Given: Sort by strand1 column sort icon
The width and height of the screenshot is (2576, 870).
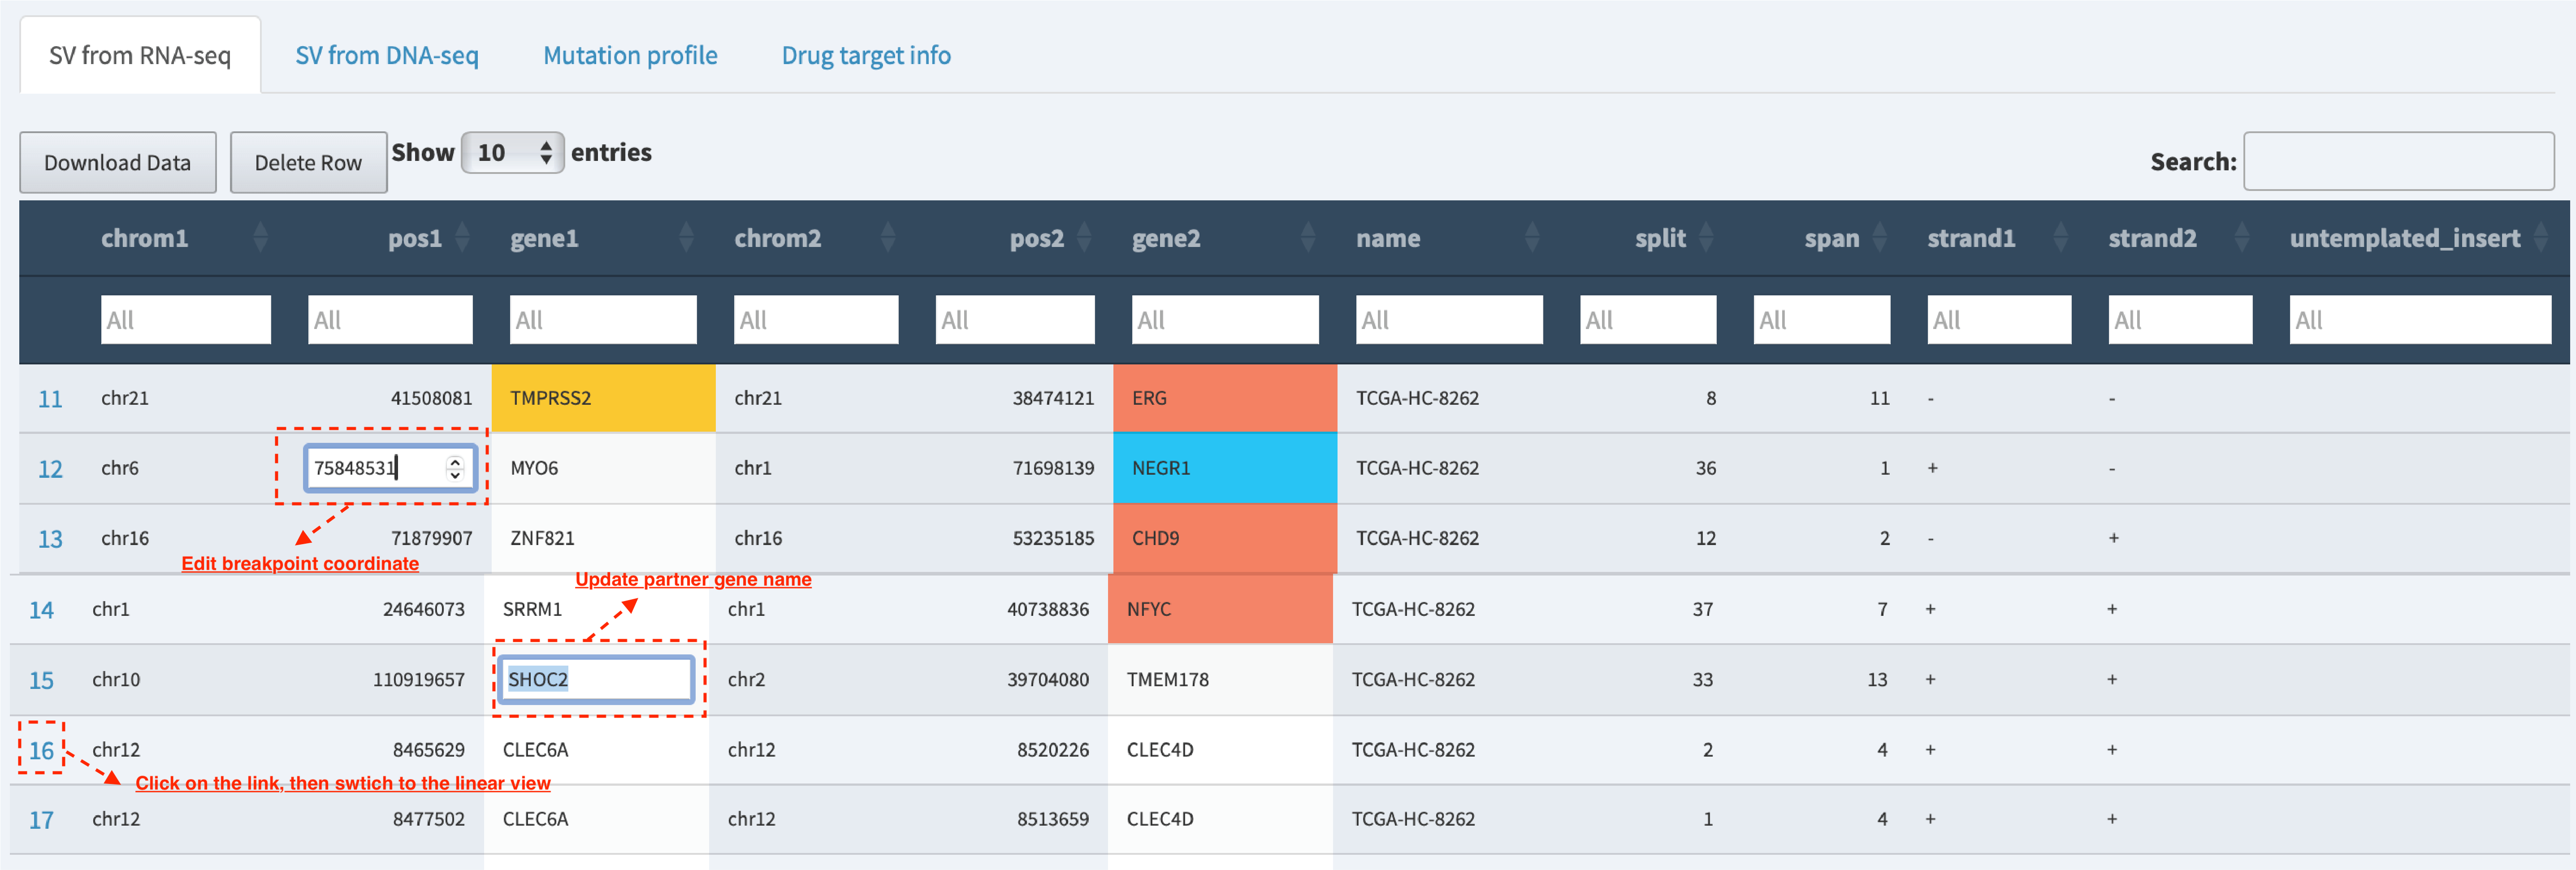Looking at the screenshot, I should coord(2061,238).
